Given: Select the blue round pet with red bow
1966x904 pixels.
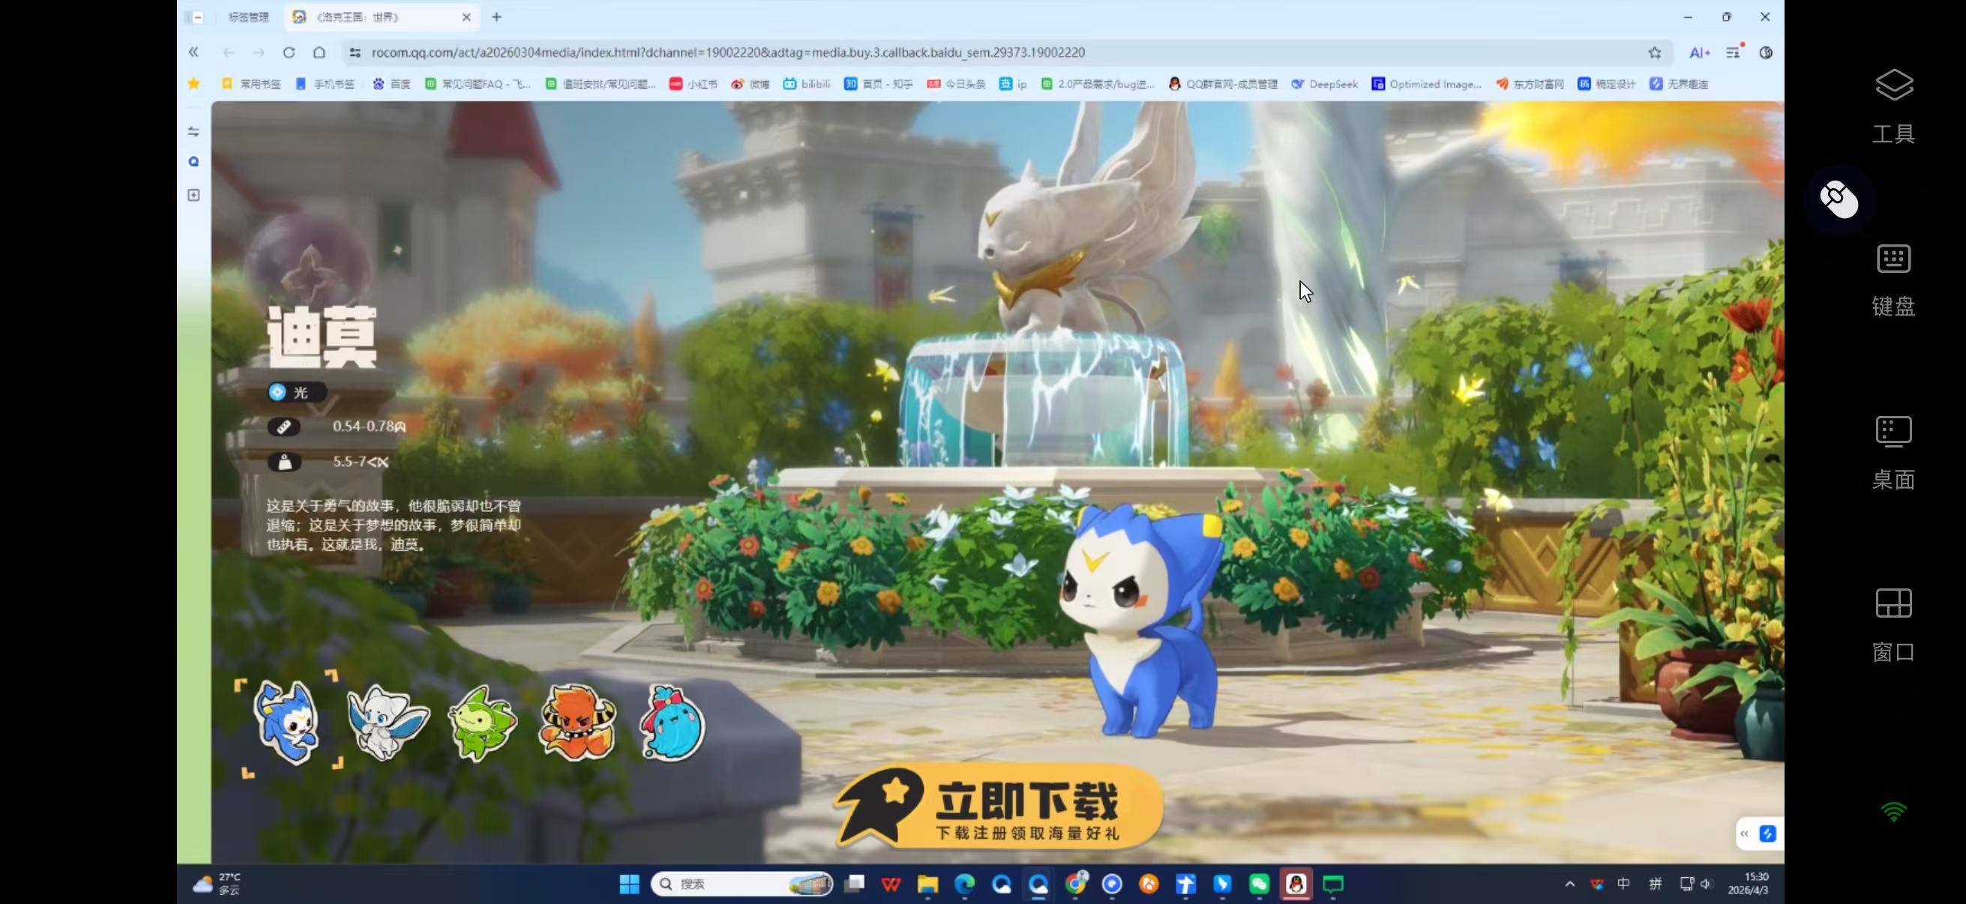Looking at the screenshot, I should [x=673, y=723].
